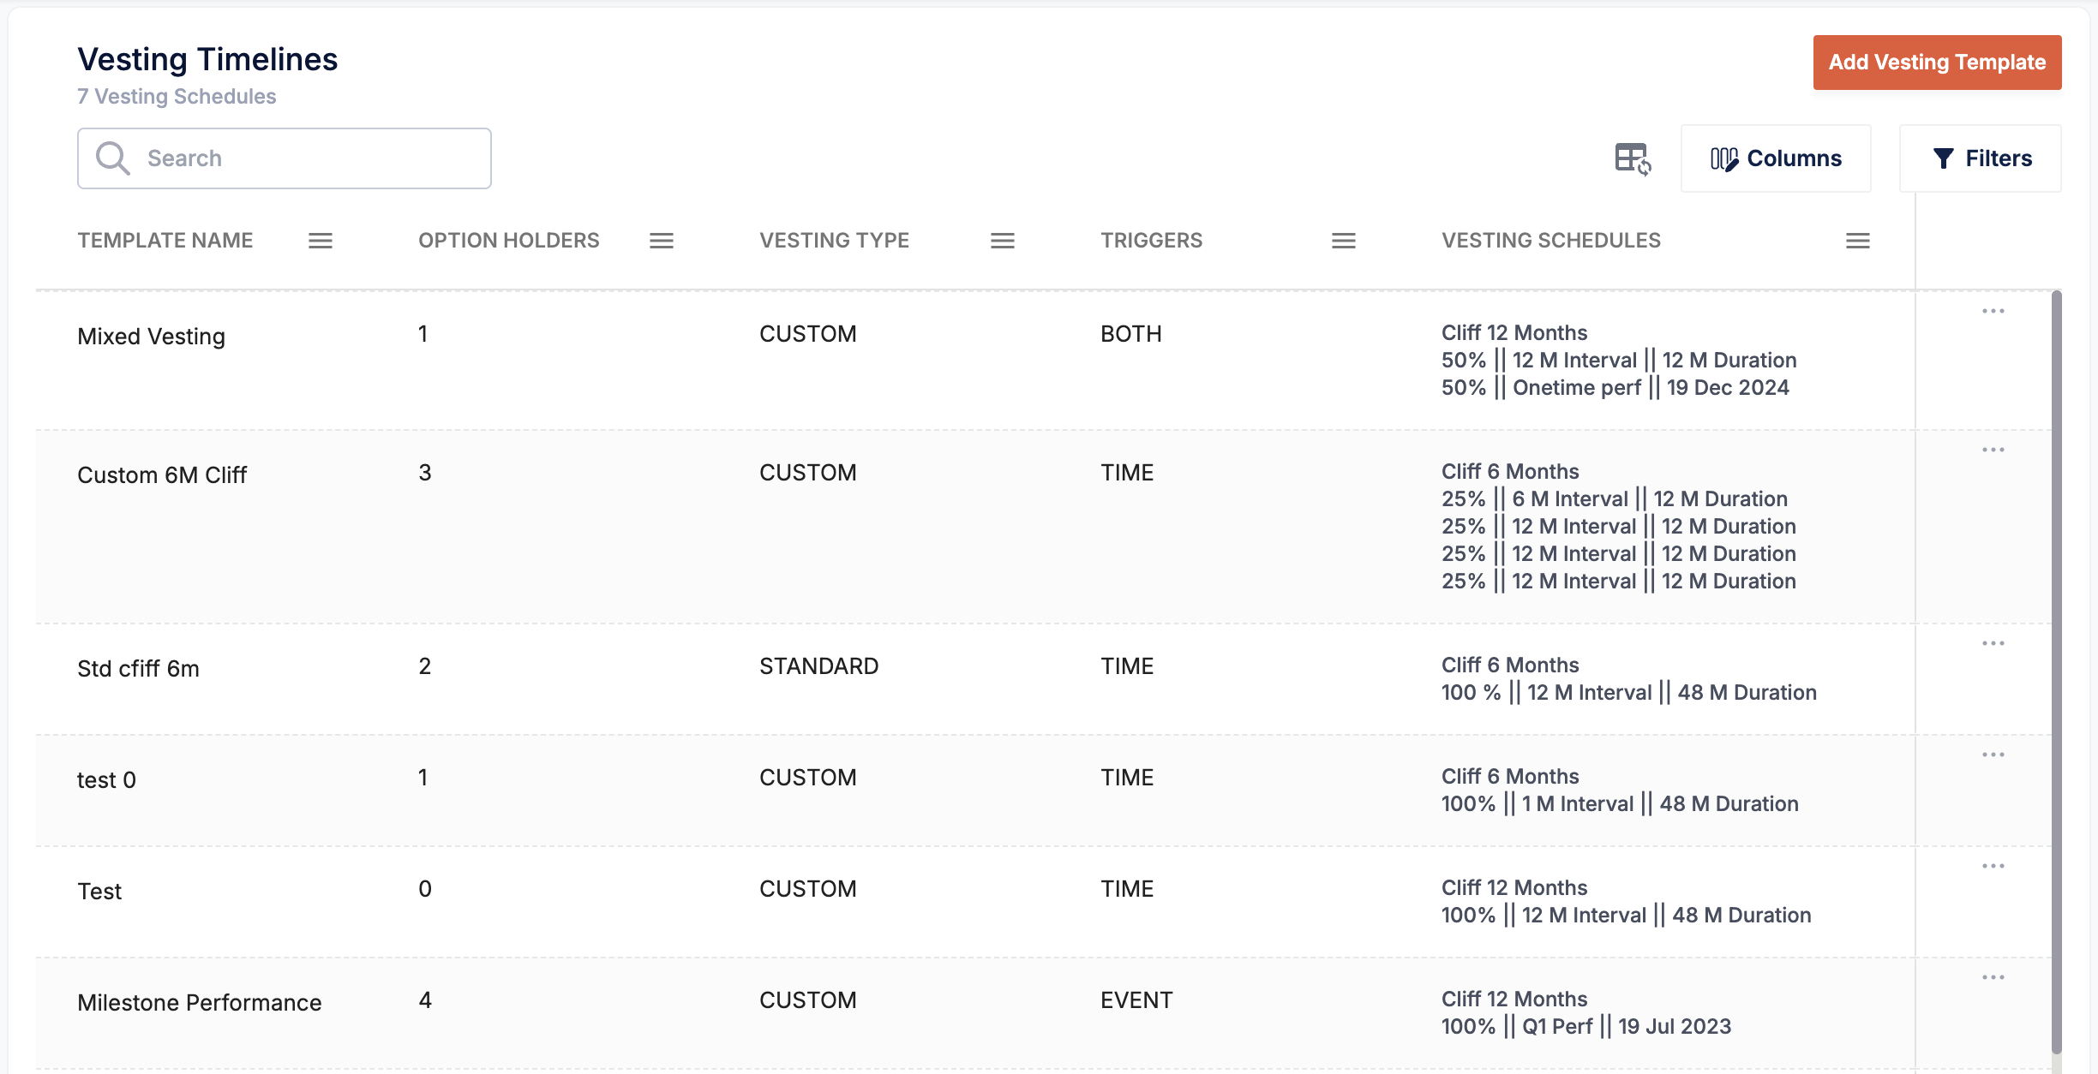This screenshot has width=2098, height=1074.
Task: Open the Option Holders column menu icon
Action: pyautogui.click(x=662, y=242)
